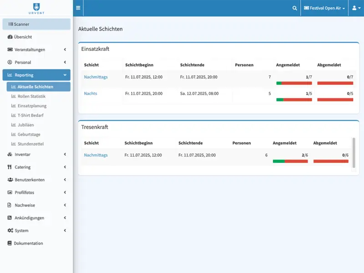Click the Tresenkraft table scrollbar
This screenshot has width=364, height=273.
pyautogui.click(x=354, y=152)
